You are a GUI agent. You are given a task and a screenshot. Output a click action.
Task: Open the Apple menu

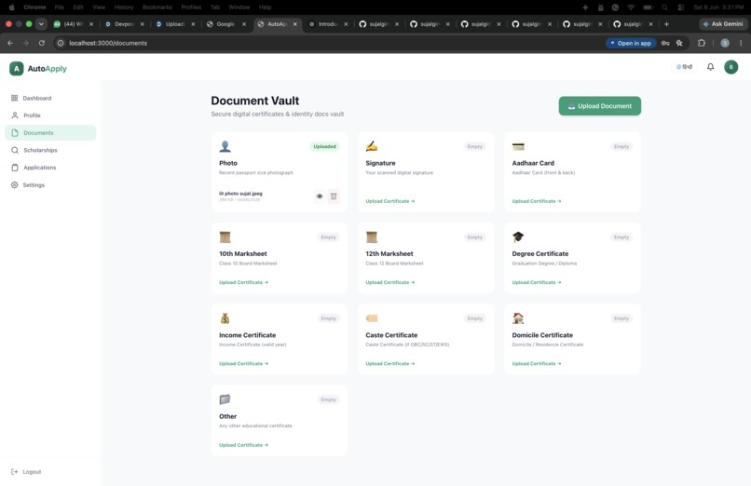12,7
